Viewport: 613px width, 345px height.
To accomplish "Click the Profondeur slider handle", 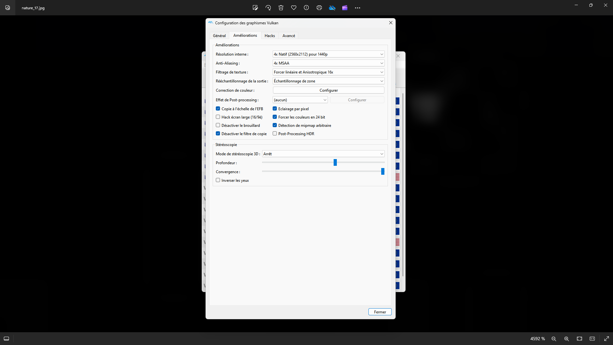I will tap(335, 163).
